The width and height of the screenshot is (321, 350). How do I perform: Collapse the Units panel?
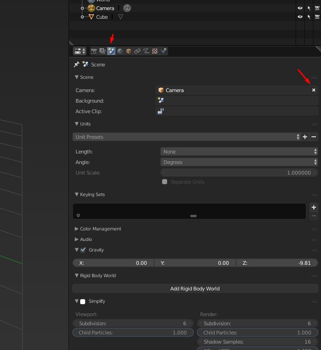(x=77, y=124)
